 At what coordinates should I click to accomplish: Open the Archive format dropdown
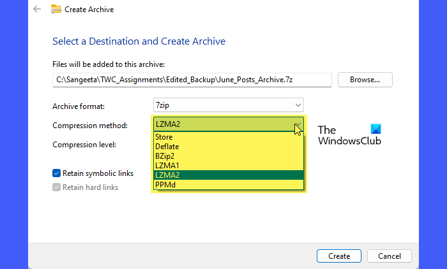229,105
